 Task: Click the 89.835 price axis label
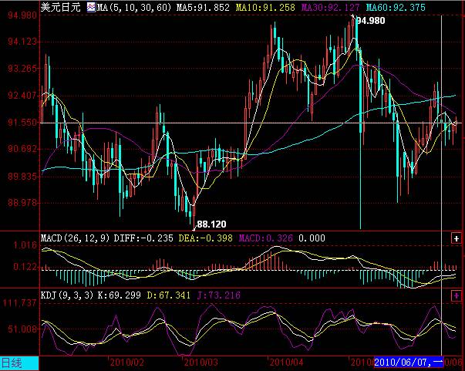pos(22,177)
